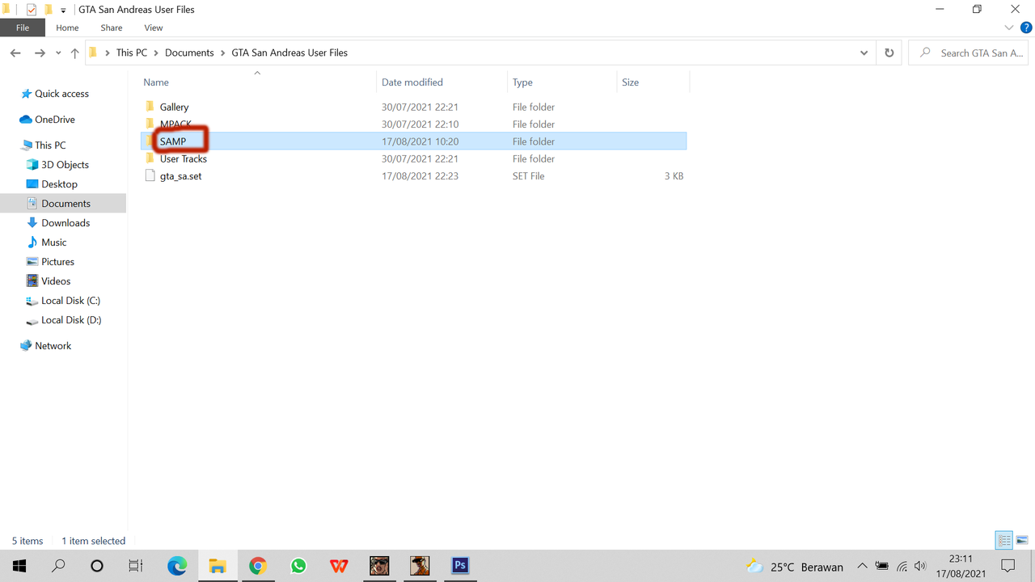Click the battery status tray icon

click(x=882, y=567)
